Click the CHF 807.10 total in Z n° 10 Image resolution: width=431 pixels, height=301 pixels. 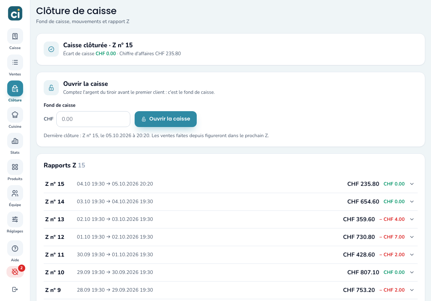pos(363,272)
